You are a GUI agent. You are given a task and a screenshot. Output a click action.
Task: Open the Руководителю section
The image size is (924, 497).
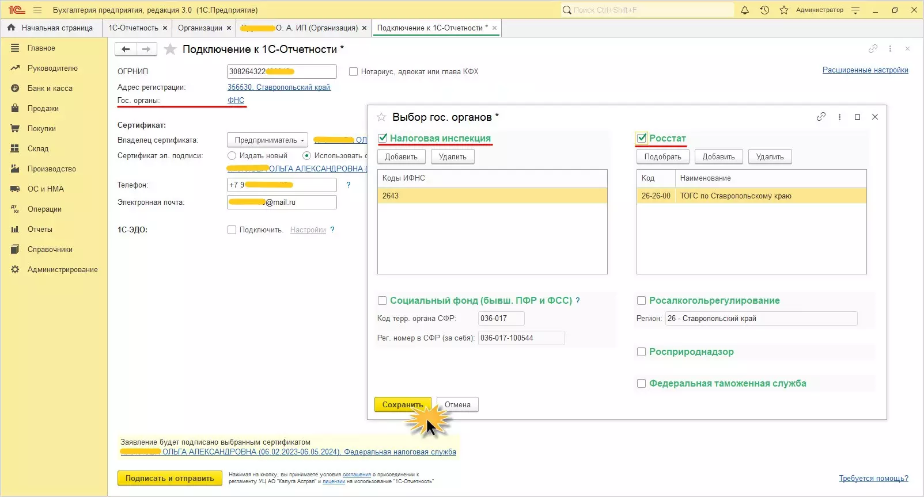click(52, 68)
